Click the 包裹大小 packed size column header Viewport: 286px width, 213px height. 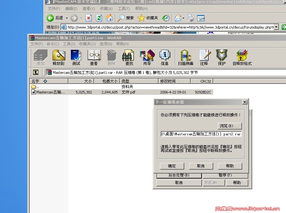(107, 81)
